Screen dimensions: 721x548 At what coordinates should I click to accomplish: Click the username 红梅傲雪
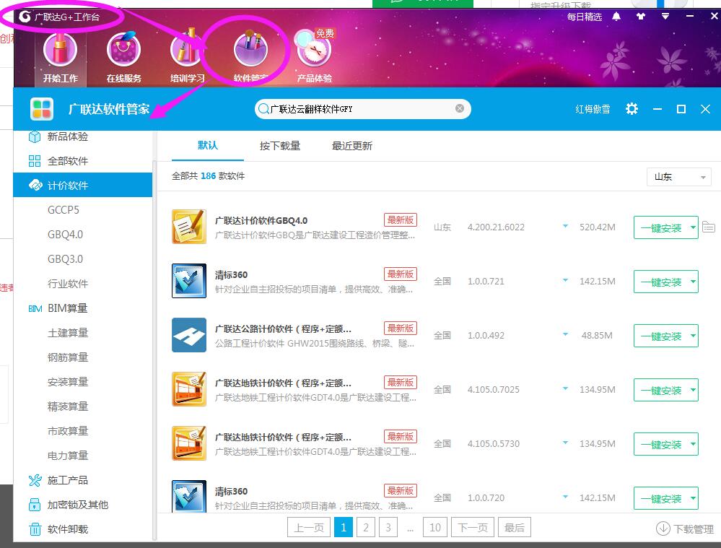593,109
